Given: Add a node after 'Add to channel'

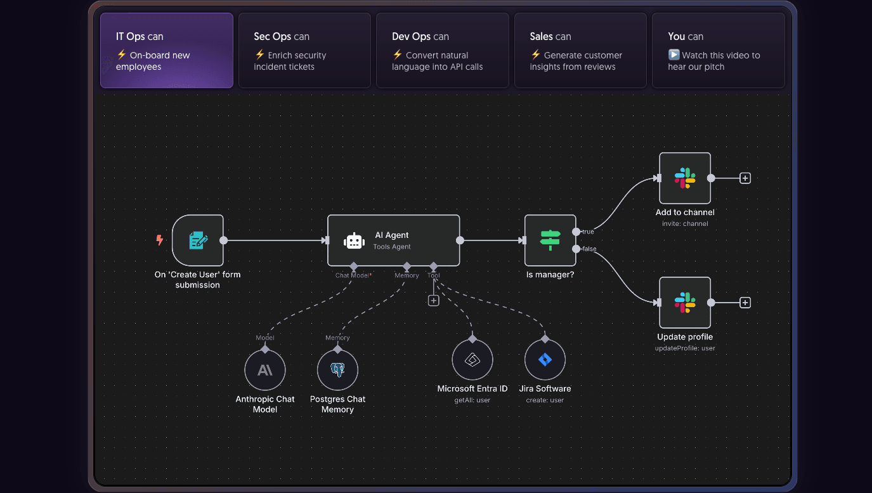Looking at the screenshot, I should (x=745, y=178).
